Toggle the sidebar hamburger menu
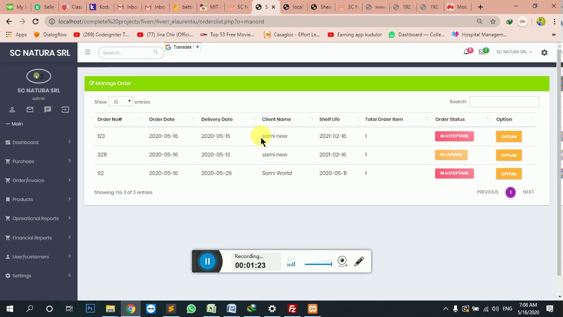This screenshot has width=563, height=317. tap(88, 52)
